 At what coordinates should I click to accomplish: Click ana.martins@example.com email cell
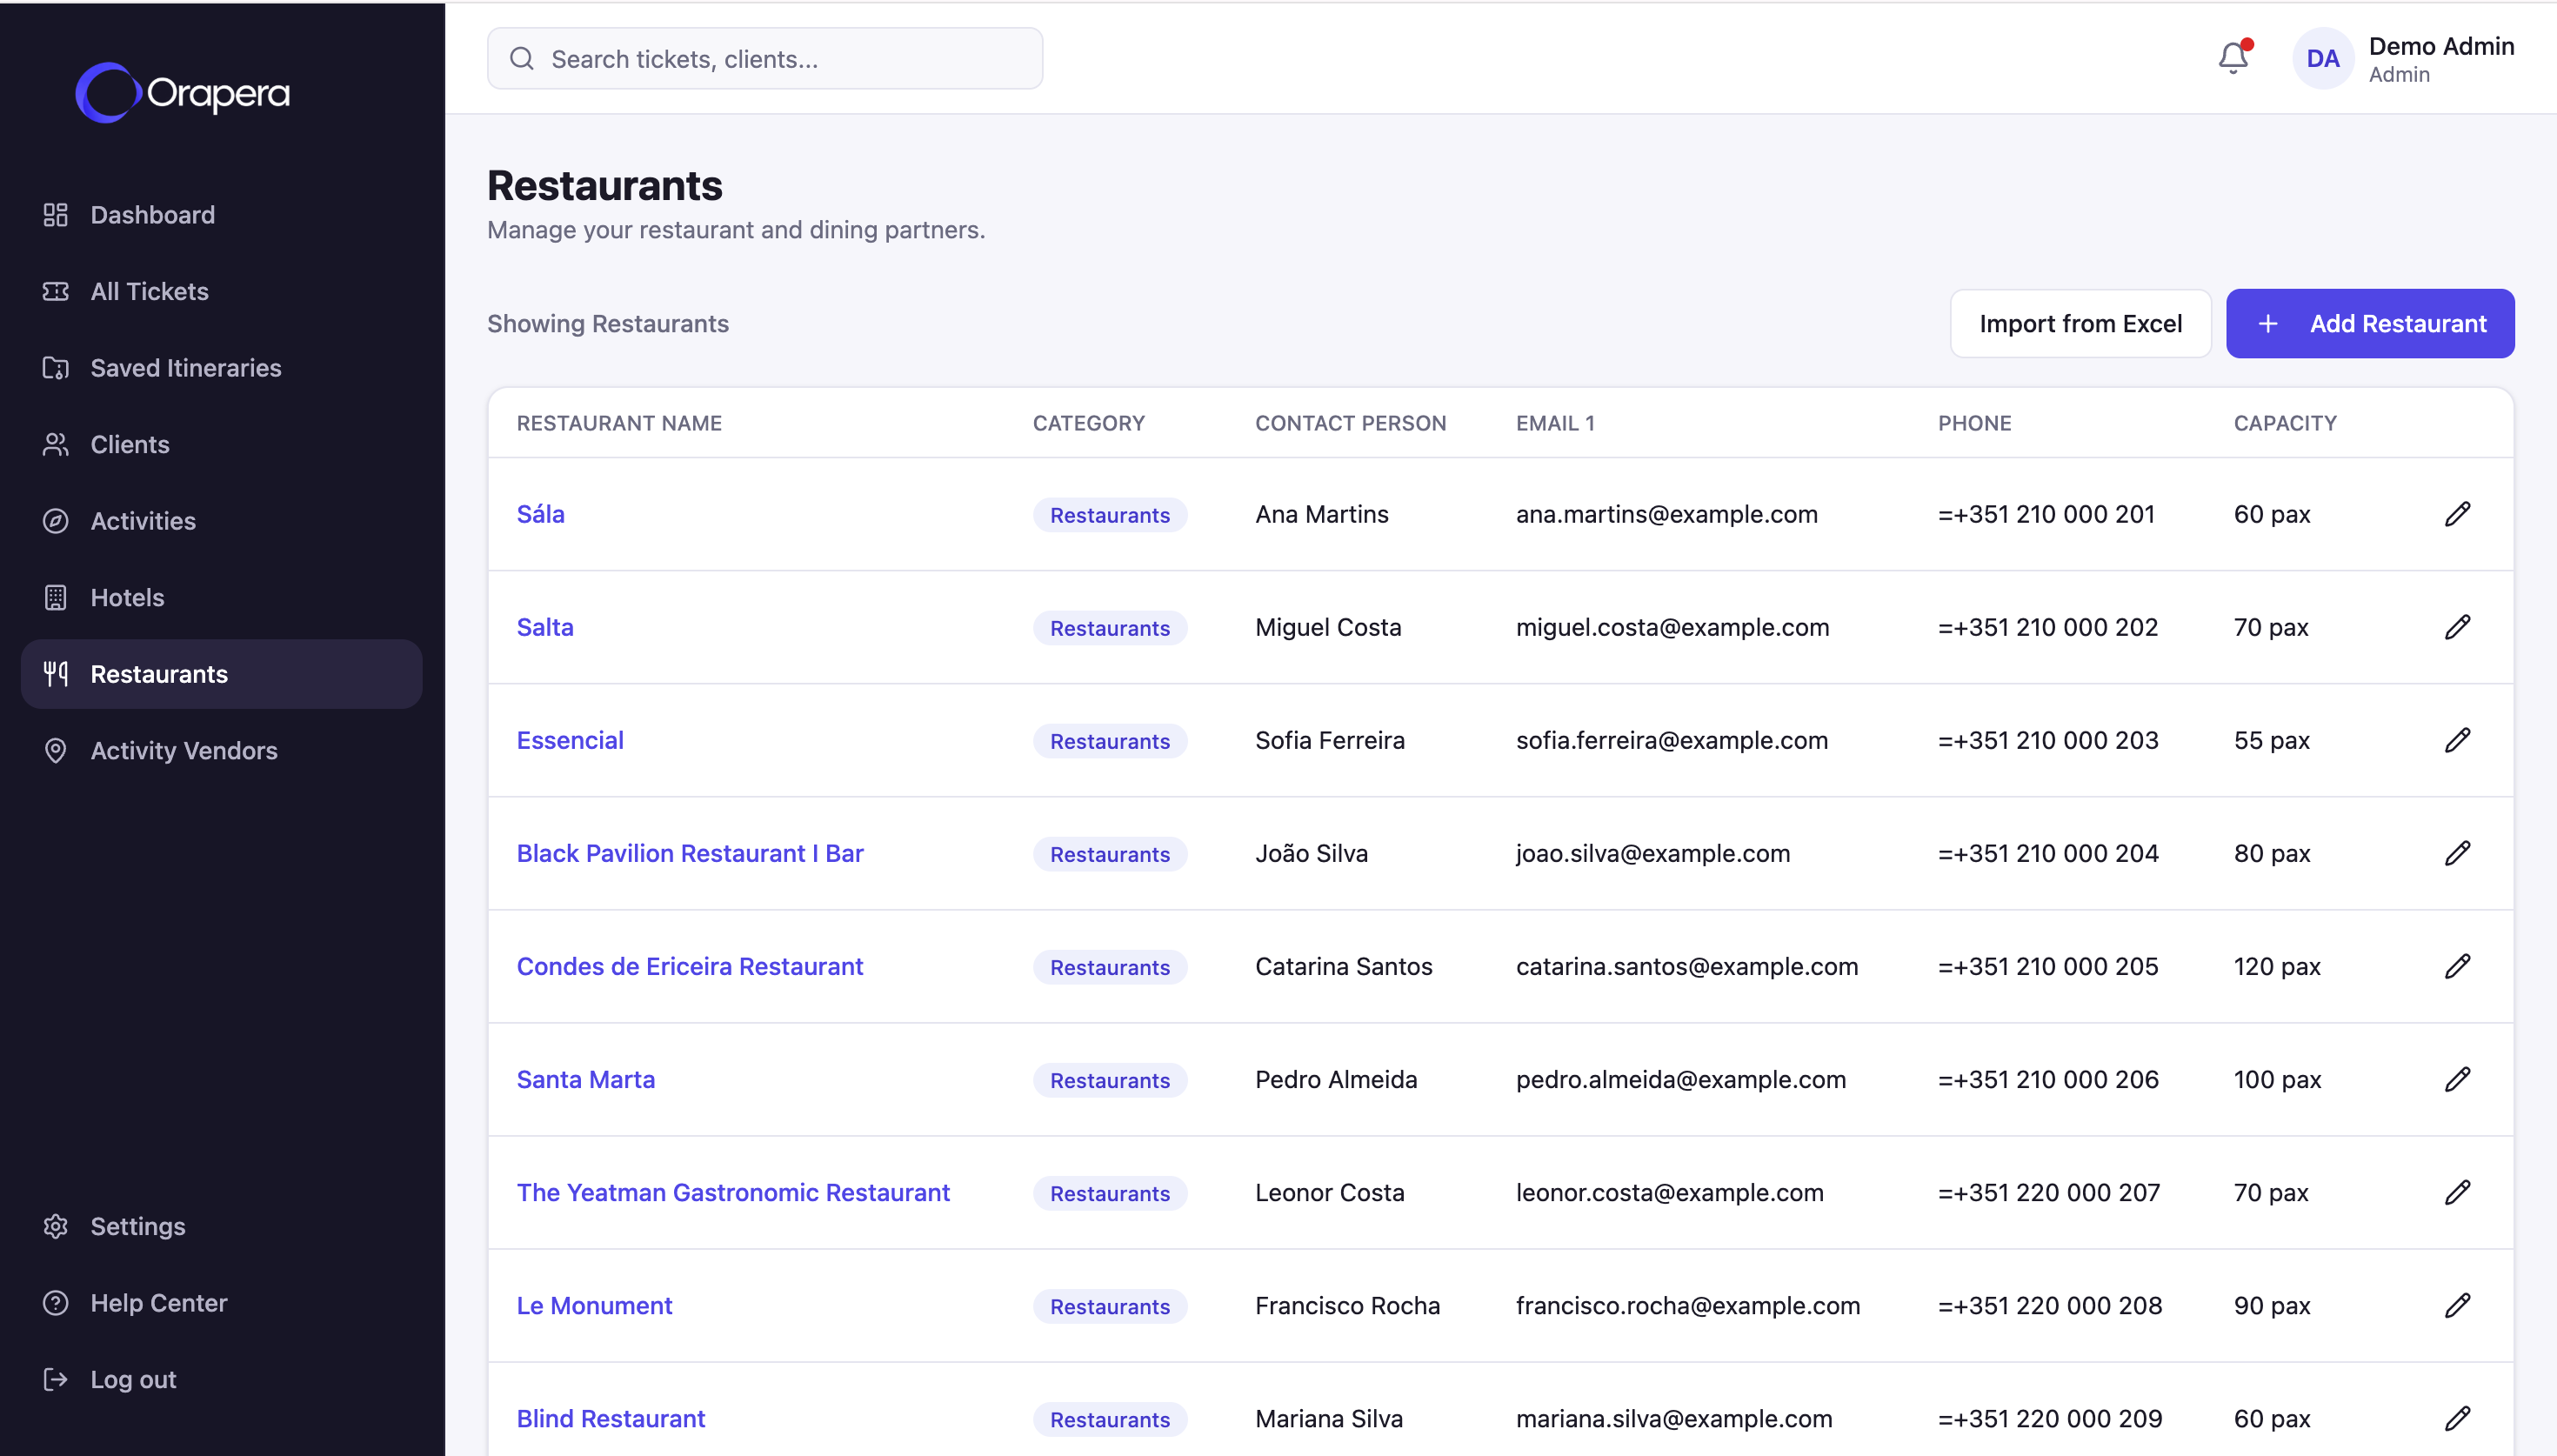point(1666,514)
